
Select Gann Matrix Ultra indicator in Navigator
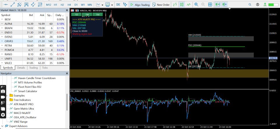click(x=24, y=109)
